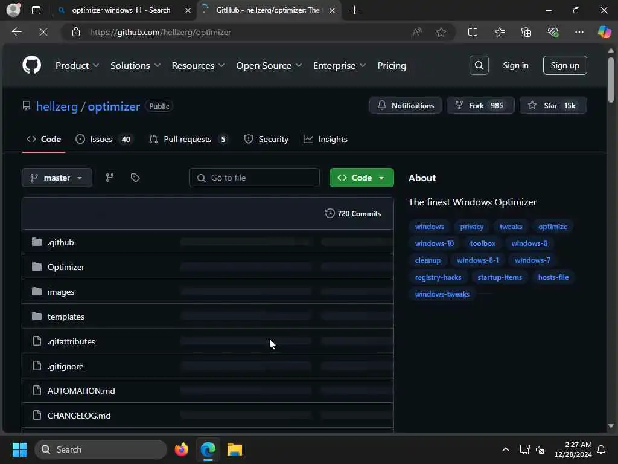Open the .github folder

61,242
